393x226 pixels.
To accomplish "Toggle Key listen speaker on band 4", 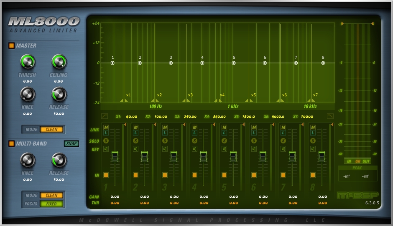I will 195,149.
